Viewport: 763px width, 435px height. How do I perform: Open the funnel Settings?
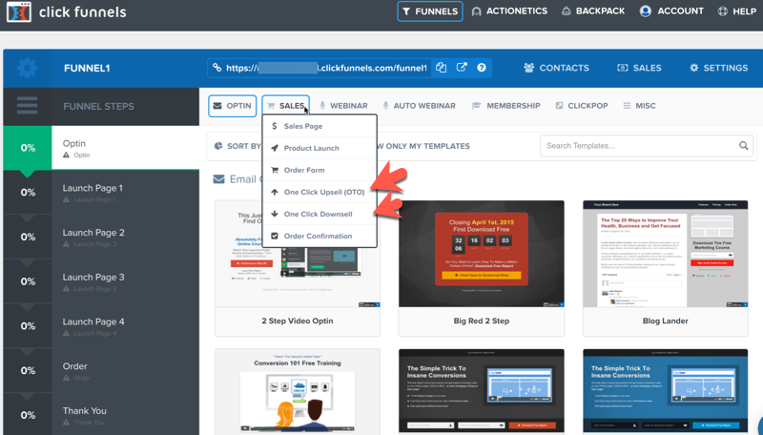[x=719, y=68]
